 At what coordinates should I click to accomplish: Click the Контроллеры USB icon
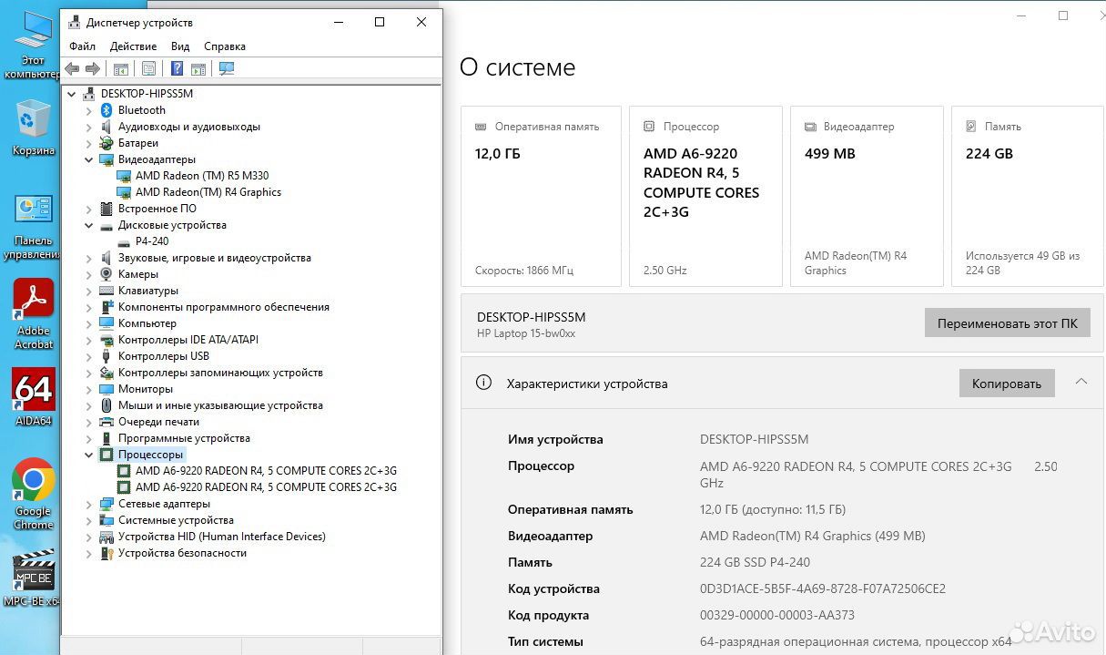click(107, 356)
